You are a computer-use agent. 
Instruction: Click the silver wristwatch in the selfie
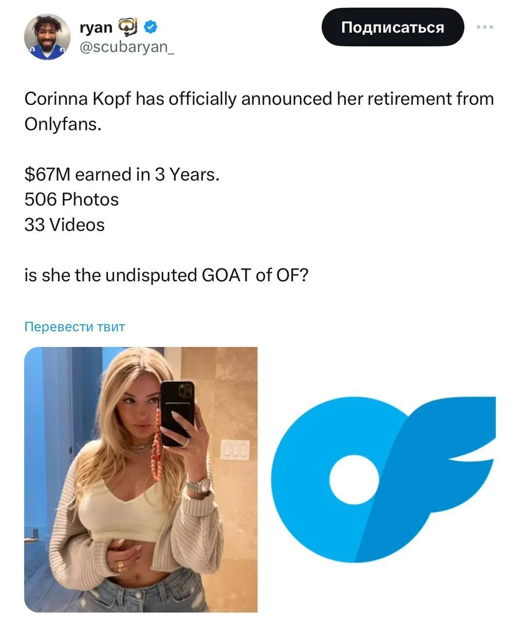pyautogui.click(x=198, y=486)
